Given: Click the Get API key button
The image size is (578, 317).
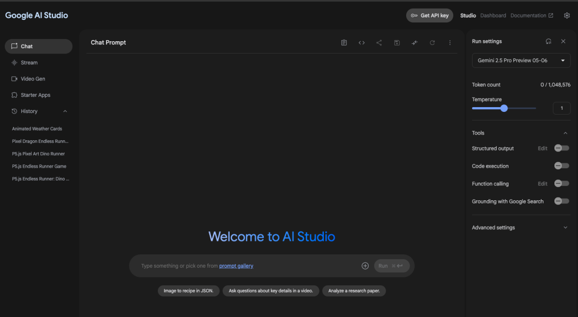Looking at the screenshot, I should coord(429,16).
